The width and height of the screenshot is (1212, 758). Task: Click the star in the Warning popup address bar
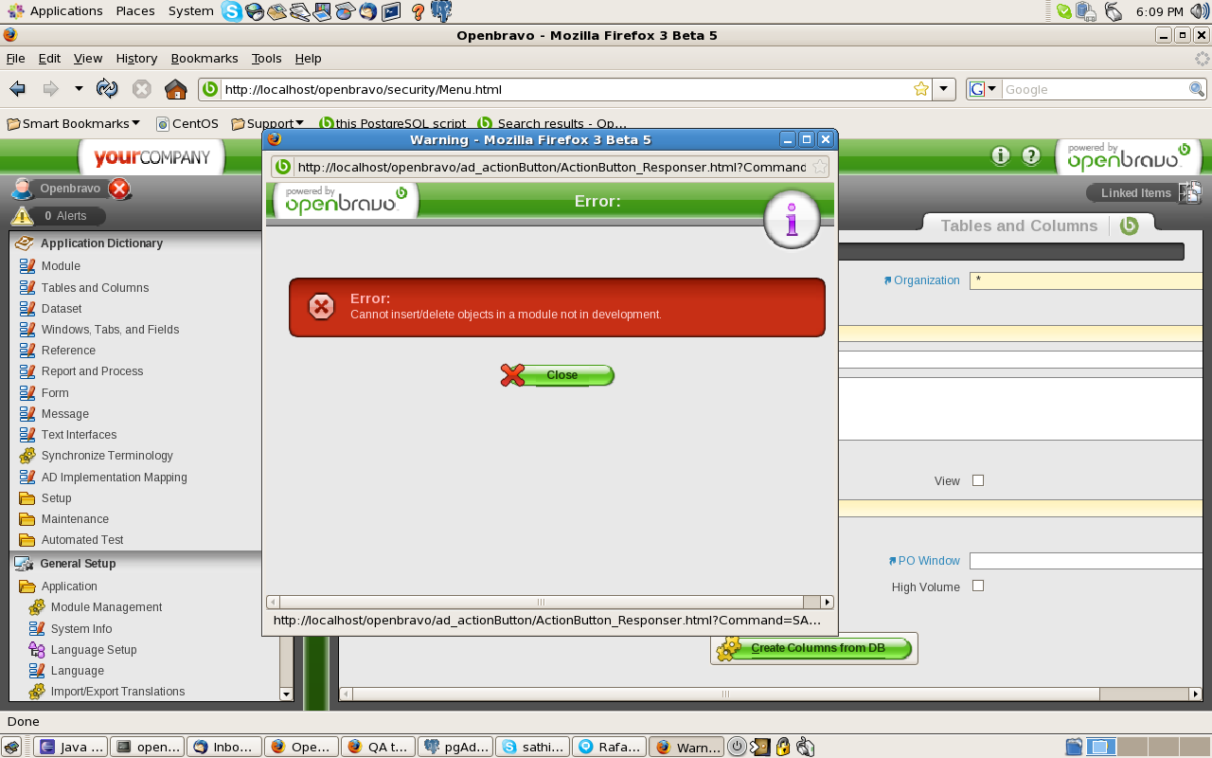pyautogui.click(x=820, y=167)
